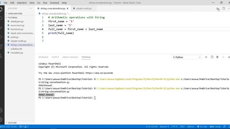Select the Terminal panel tab
Viewport: 230px width, 129px height.
point(86,57)
